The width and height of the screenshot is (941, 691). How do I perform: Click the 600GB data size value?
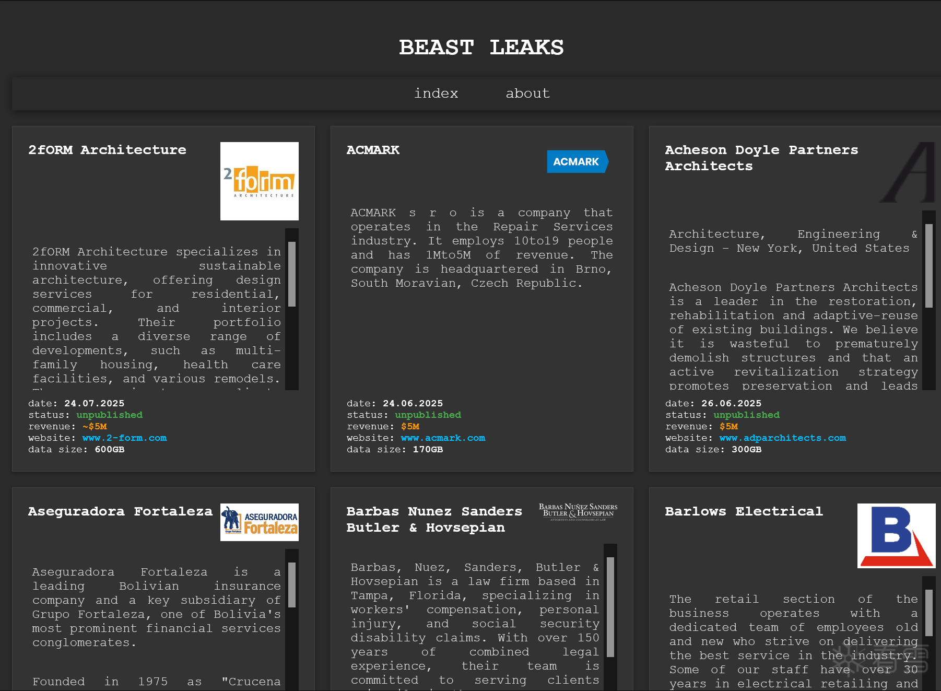click(110, 449)
